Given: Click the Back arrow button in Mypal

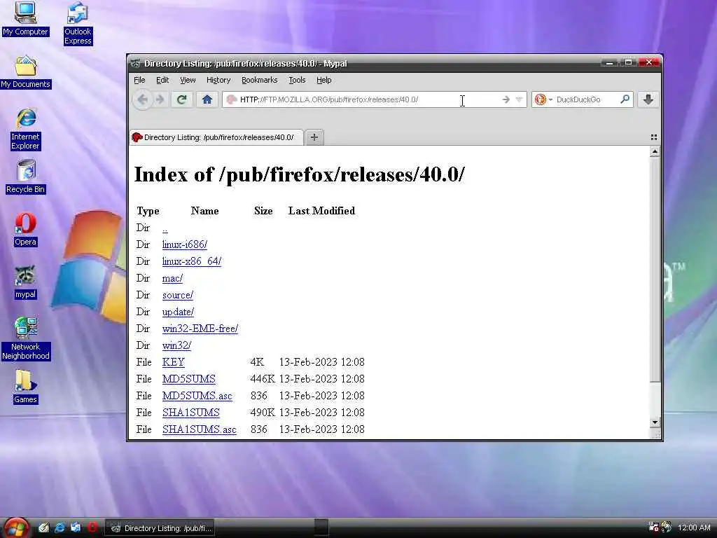Looking at the screenshot, I should (142, 99).
